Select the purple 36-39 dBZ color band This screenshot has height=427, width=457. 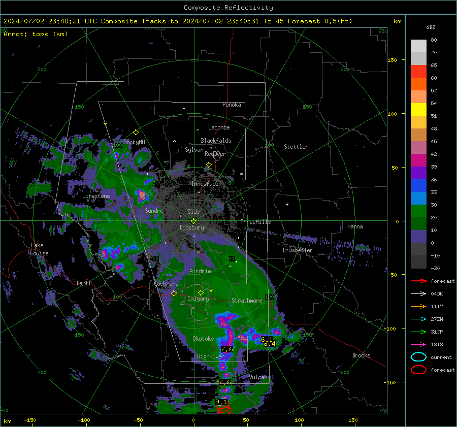pos(418,173)
